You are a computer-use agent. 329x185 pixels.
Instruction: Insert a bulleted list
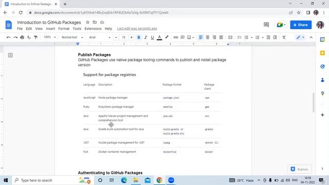tap(246, 38)
